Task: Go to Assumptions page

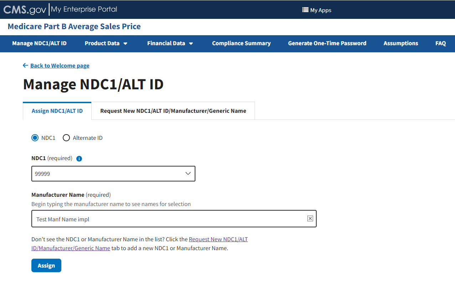Action: point(400,43)
